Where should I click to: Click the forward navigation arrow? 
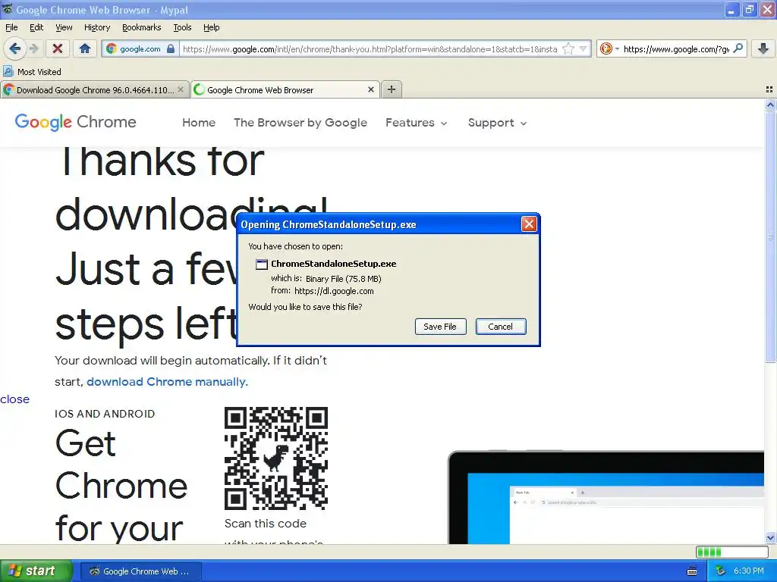[33, 48]
